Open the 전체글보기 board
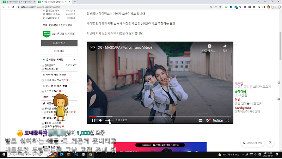 tap(50, 65)
